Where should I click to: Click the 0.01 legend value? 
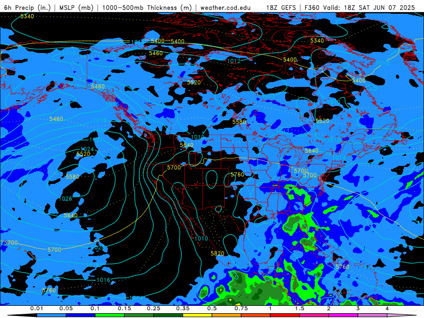click(37, 308)
